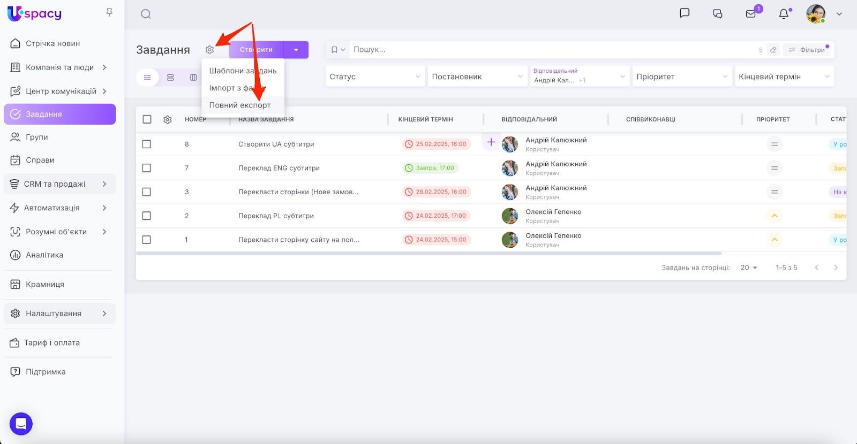Expand the Пріоритет filter dropdown
The width and height of the screenshot is (857, 444).
(x=681, y=76)
